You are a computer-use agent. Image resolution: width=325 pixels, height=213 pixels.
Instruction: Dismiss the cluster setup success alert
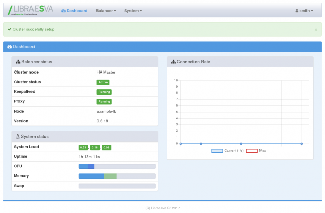[x=315, y=30]
